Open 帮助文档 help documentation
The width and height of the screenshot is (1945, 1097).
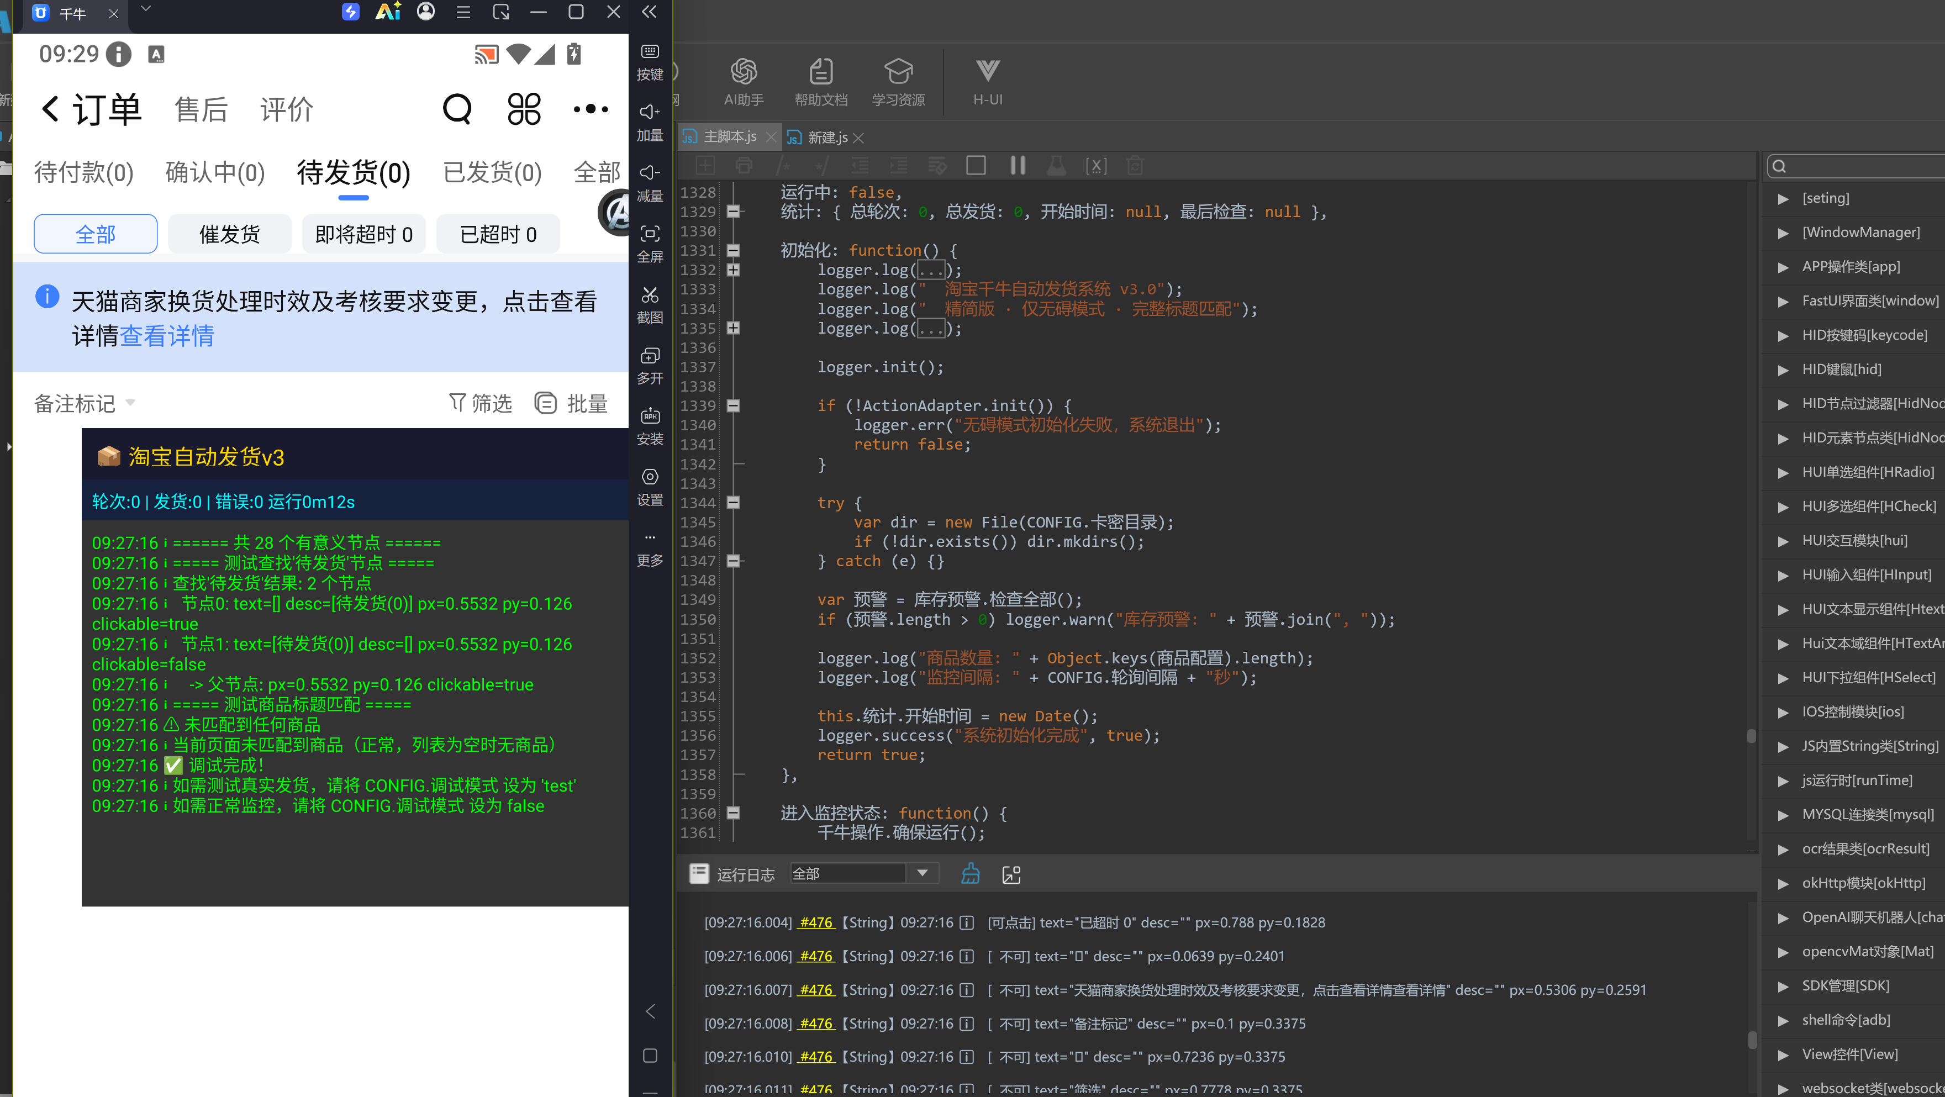pos(821,82)
